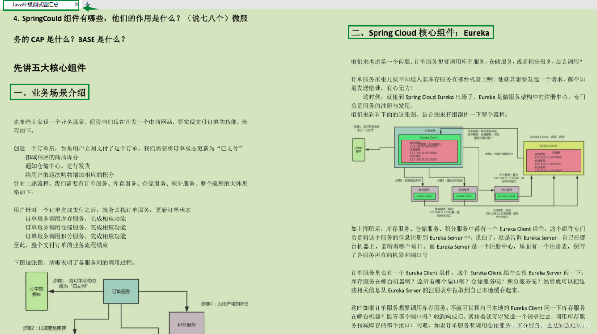Close the Java中级面试题汇总 tab

76,4
